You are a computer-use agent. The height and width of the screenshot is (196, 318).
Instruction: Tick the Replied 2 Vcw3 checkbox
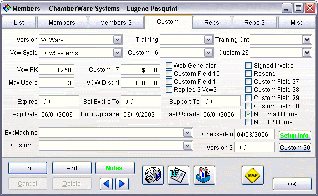(x=169, y=89)
